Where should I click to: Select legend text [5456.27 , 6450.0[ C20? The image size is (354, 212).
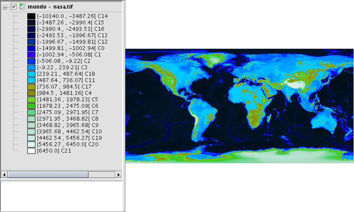[68, 144]
